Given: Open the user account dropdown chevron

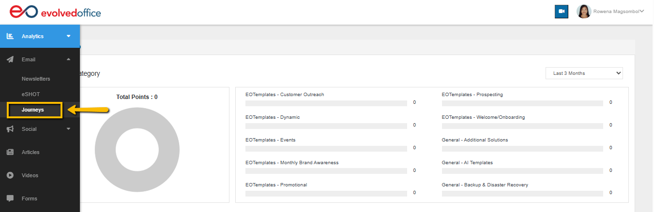Looking at the screenshot, I should (642, 12).
